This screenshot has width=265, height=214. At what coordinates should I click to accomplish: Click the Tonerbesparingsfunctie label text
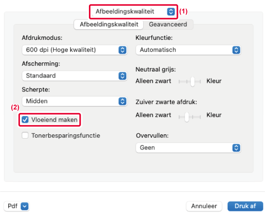(65, 136)
